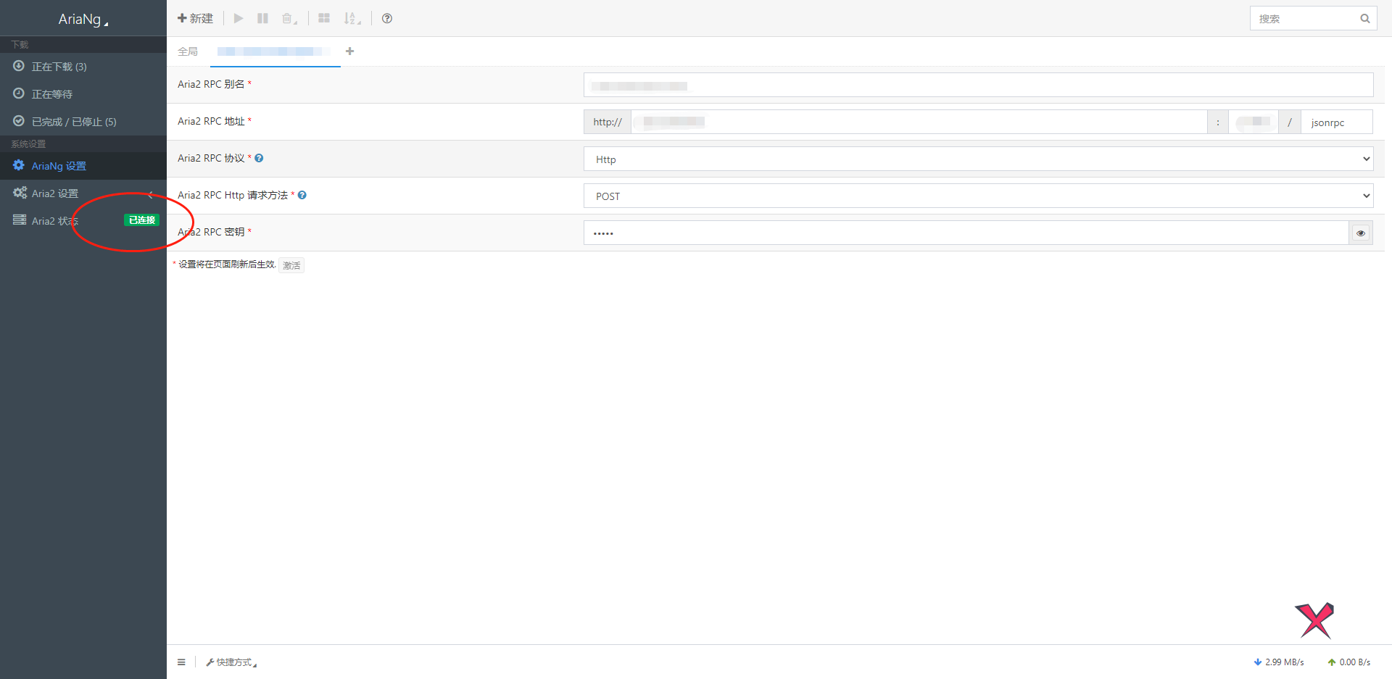Click the Aria2 RPC 别名 input field
Image resolution: width=1392 pixels, height=679 pixels.
[979, 85]
